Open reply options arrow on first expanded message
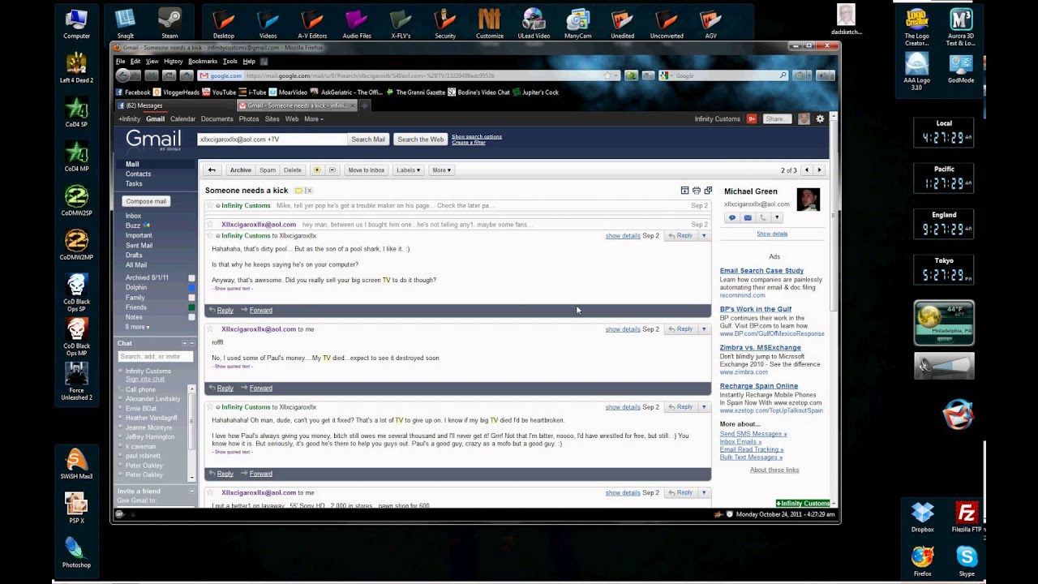 point(704,236)
